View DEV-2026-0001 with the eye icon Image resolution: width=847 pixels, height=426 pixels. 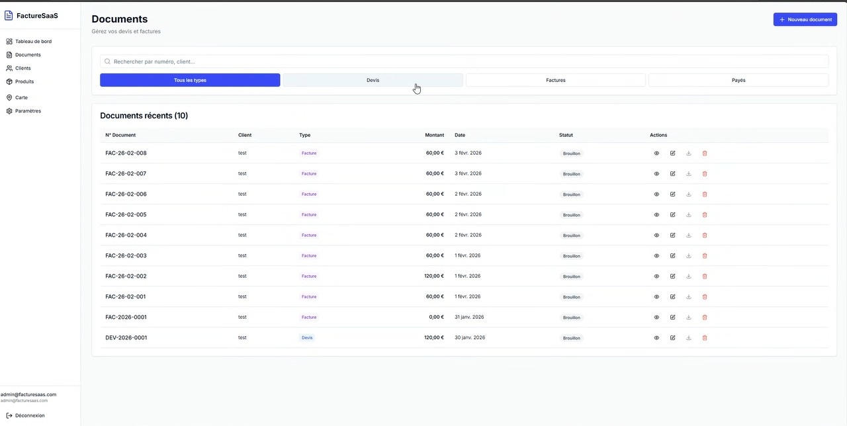tap(656, 338)
